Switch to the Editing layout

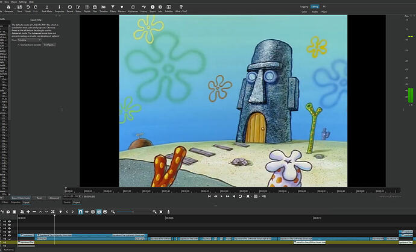(315, 7)
